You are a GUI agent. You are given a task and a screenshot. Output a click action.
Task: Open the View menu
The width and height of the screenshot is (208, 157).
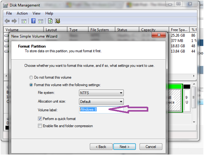click(x=36, y=13)
